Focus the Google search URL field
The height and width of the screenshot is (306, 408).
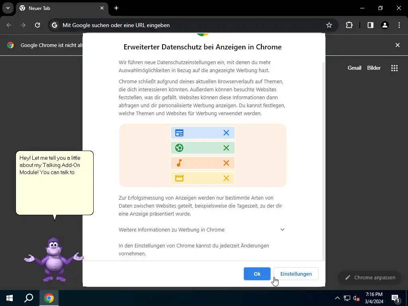193,25
